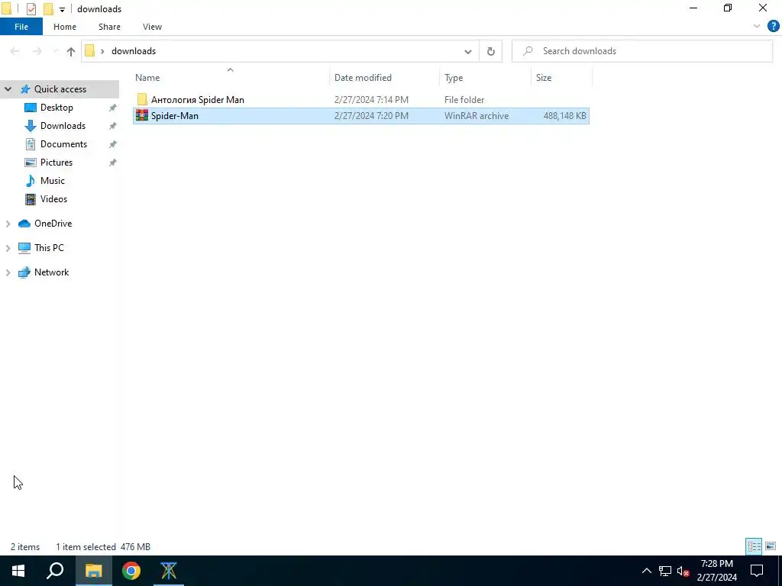The height and width of the screenshot is (586, 782).
Task: Switch to the Home ribbon tab
Action: (65, 27)
